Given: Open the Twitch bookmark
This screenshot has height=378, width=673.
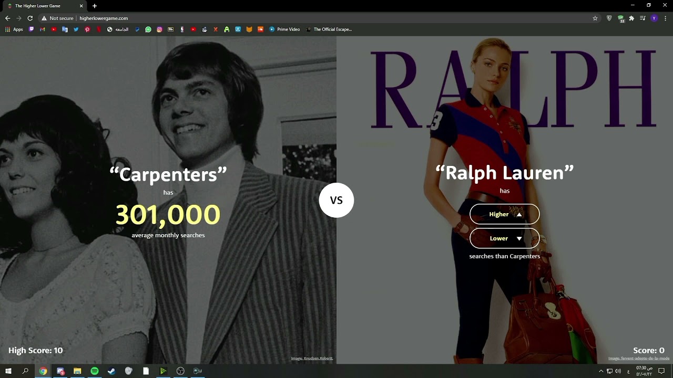Looking at the screenshot, I should (31, 29).
